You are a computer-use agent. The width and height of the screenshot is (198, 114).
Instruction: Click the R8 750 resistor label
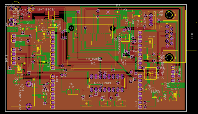coord(29,25)
